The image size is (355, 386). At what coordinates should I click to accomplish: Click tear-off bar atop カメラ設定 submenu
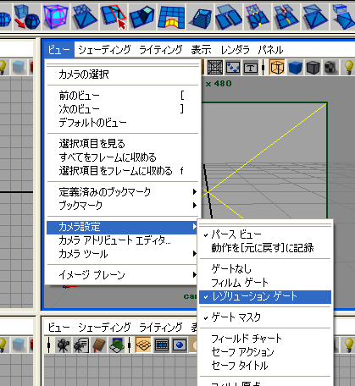coord(265,225)
